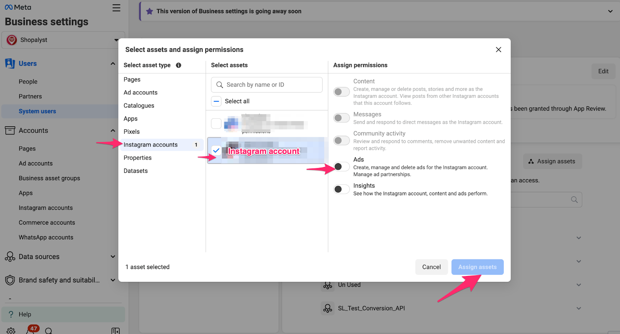Click the Edit button in background
This screenshot has width=620, height=334.
pyautogui.click(x=603, y=71)
